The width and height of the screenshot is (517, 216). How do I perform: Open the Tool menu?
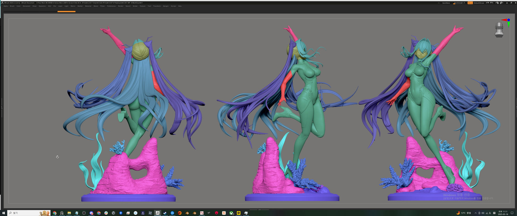coord(149,6)
